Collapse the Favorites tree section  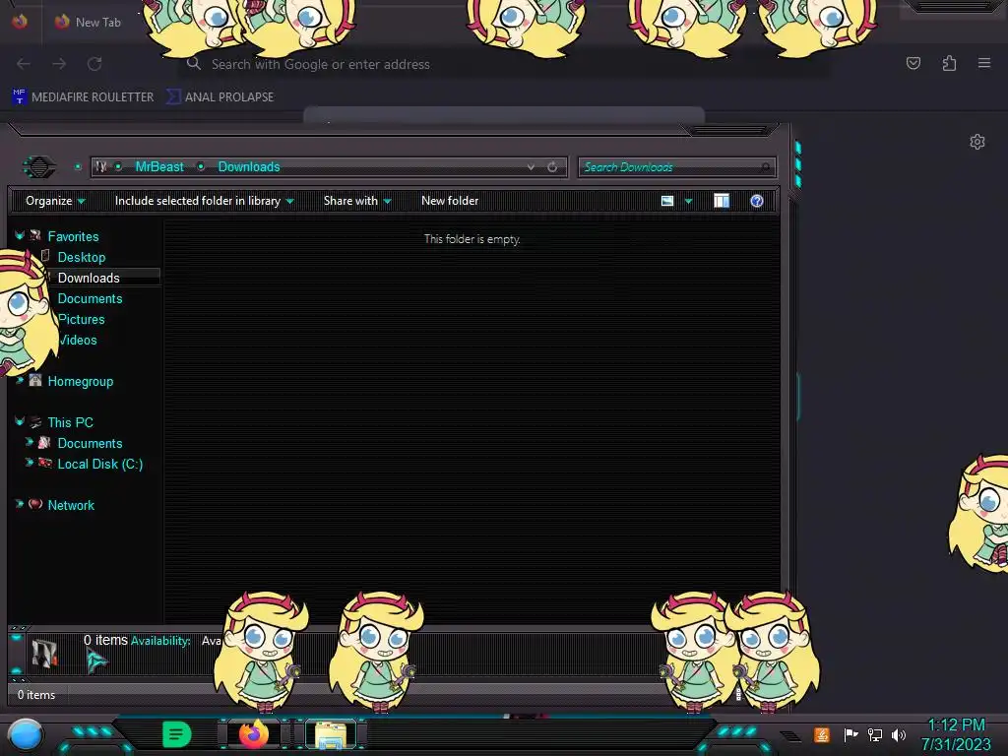click(x=20, y=235)
